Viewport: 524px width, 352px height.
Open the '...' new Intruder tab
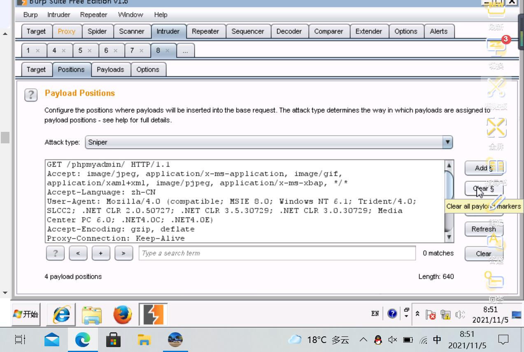(185, 51)
